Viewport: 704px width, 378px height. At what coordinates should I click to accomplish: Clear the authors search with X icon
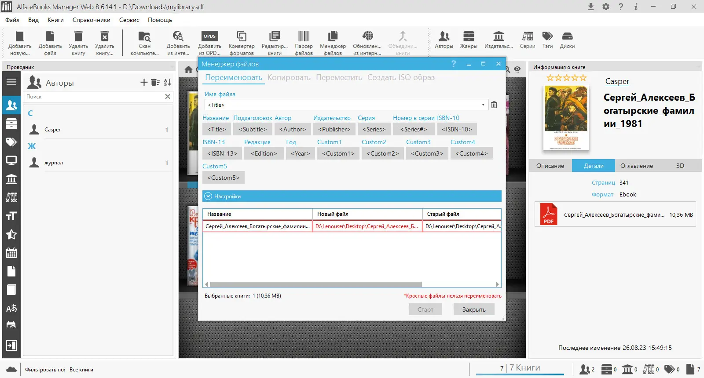point(168,97)
